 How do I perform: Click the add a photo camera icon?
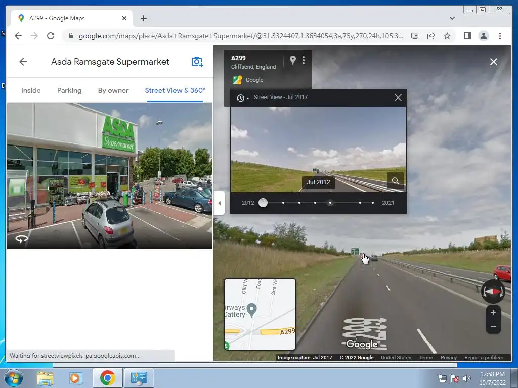click(x=197, y=61)
